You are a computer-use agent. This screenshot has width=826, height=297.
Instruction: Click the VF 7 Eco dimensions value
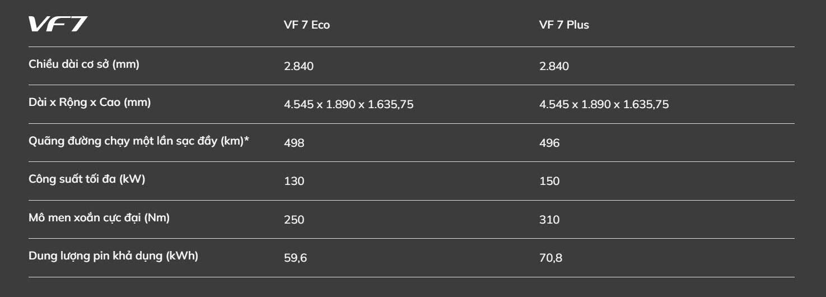(x=348, y=105)
